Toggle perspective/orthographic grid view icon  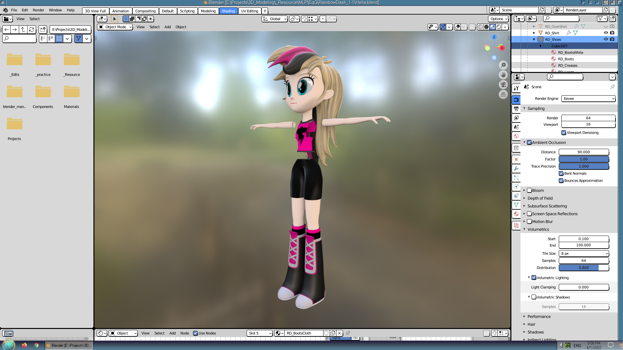click(x=503, y=94)
